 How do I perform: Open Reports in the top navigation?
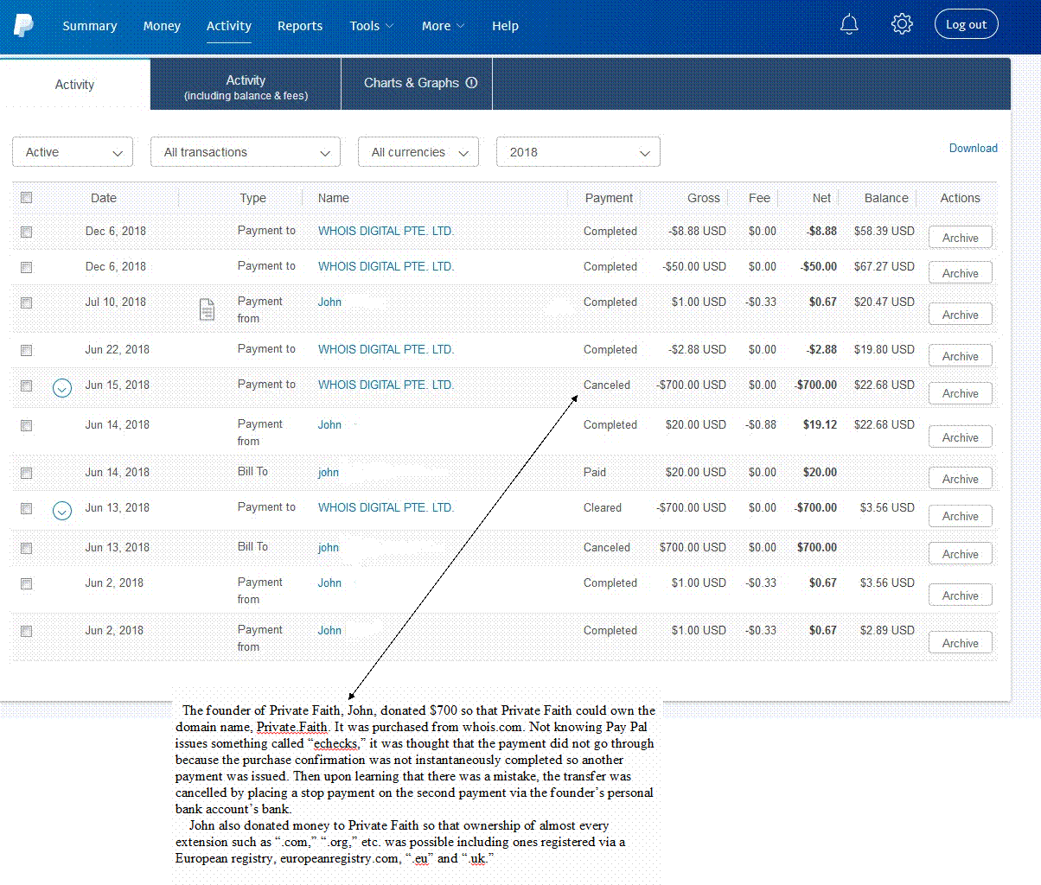click(x=300, y=26)
